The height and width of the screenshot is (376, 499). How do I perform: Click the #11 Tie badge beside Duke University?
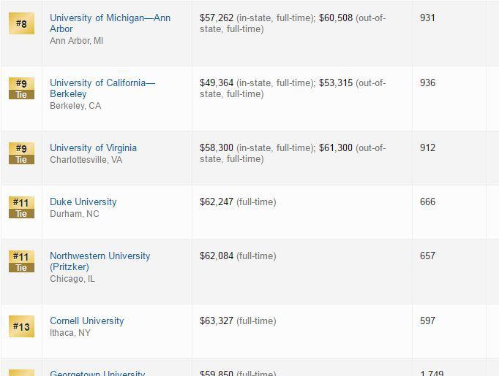[21, 207]
